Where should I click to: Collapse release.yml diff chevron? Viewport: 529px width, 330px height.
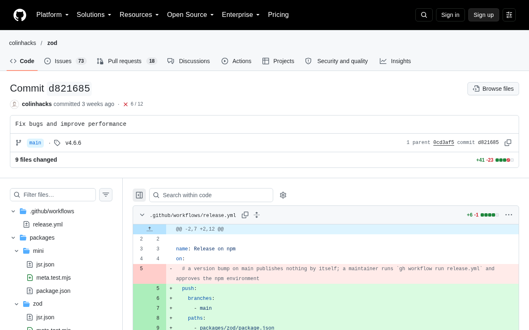pyautogui.click(x=142, y=215)
